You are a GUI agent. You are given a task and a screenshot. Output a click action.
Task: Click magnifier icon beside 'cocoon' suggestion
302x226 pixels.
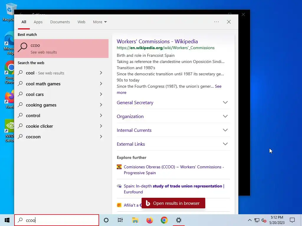click(x=20, y=137)
